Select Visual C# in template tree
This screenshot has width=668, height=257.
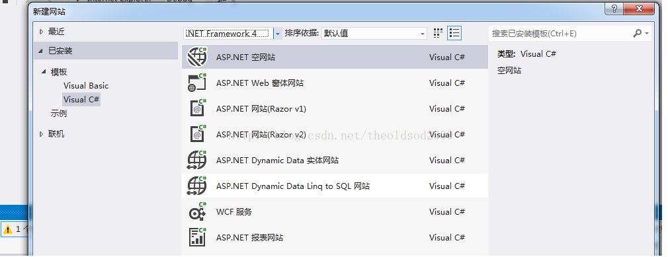pyautogui.click(x=81, y=99)
